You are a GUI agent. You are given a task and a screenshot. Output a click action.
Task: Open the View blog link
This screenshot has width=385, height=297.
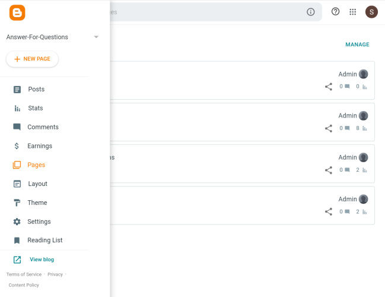[x=42, y=260]
